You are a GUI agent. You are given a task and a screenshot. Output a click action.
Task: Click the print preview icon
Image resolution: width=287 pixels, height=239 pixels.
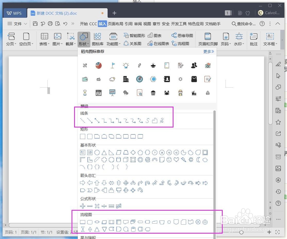[x=58, y=24]
